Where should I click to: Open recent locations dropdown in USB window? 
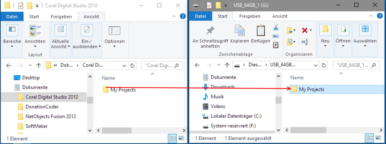coord(219,65)
